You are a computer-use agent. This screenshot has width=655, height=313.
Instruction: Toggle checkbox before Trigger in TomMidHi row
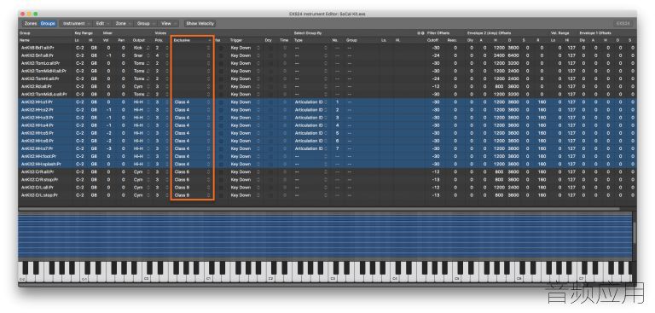click(x=220, y=71)
